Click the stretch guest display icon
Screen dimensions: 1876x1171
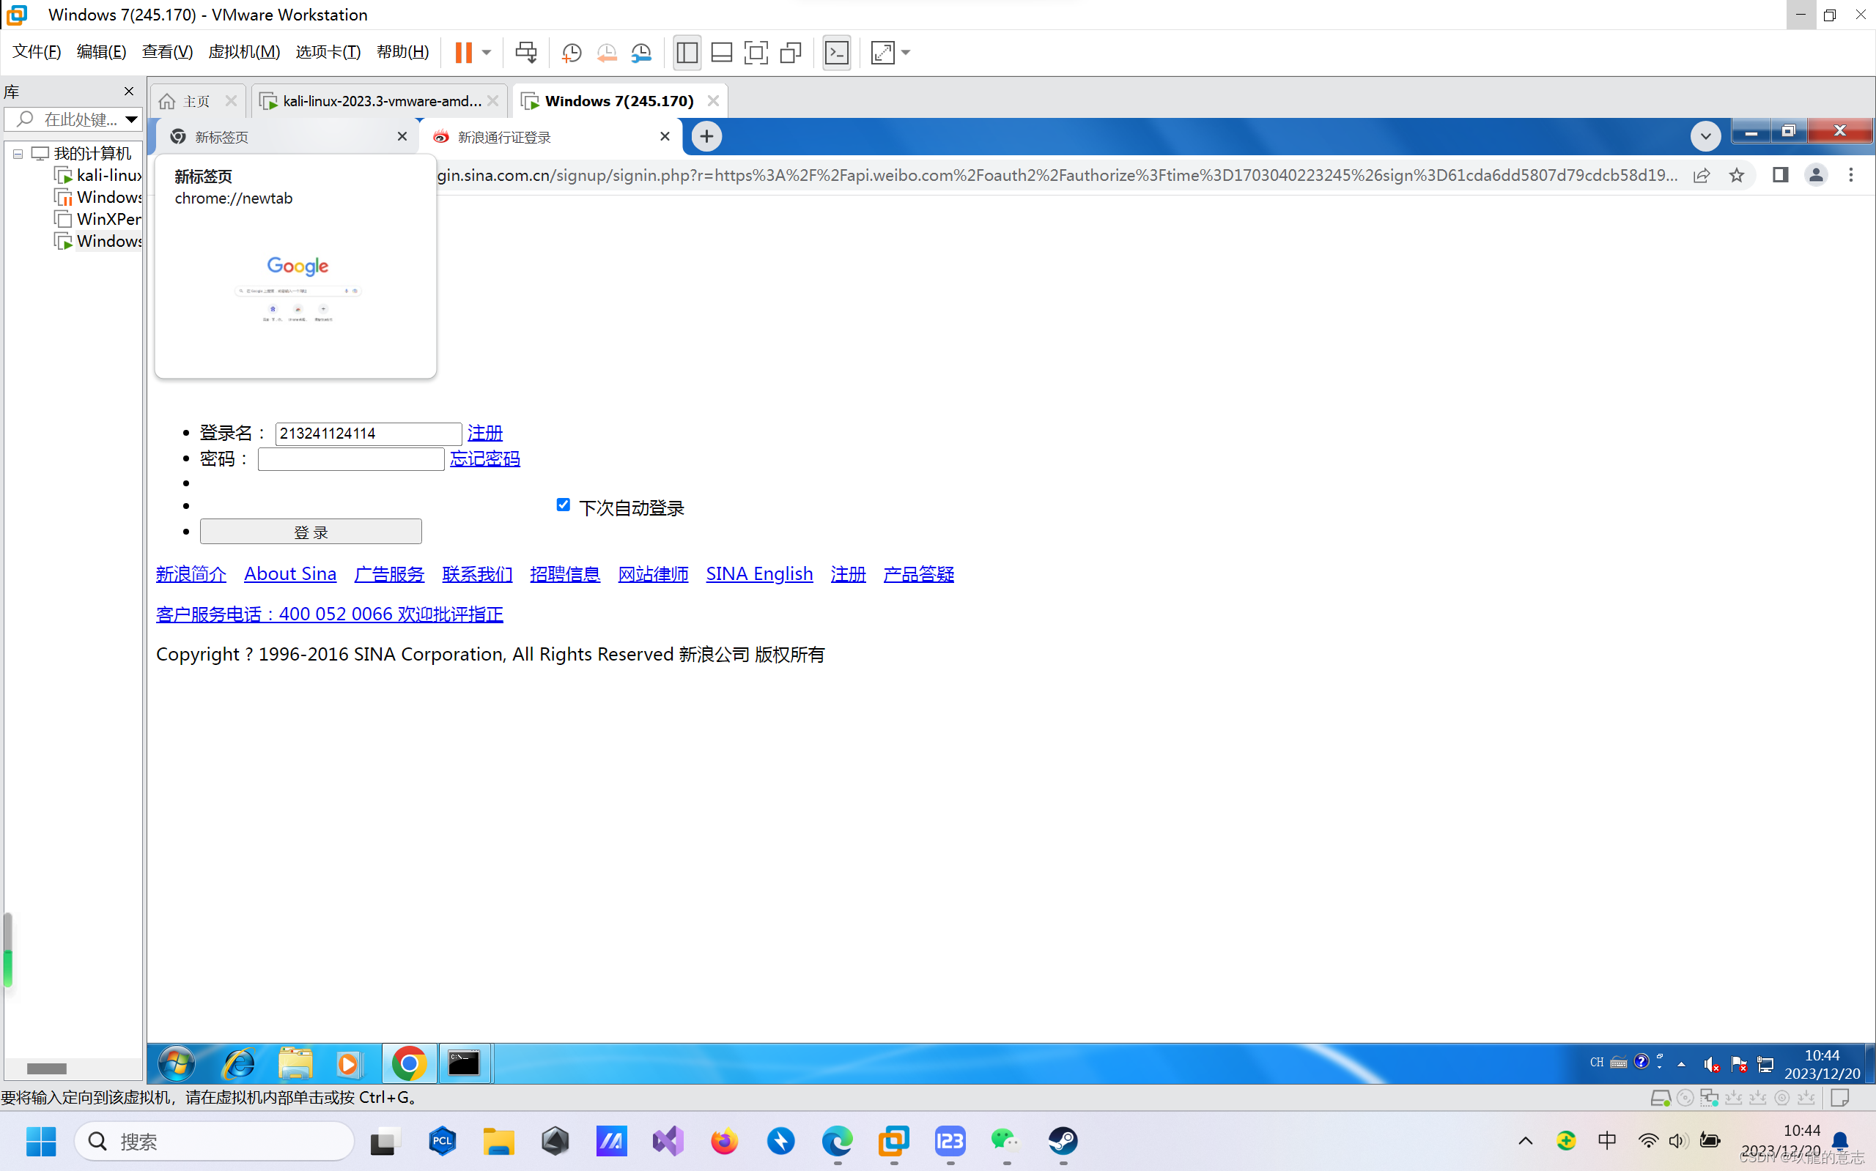[x=882, y=53]
